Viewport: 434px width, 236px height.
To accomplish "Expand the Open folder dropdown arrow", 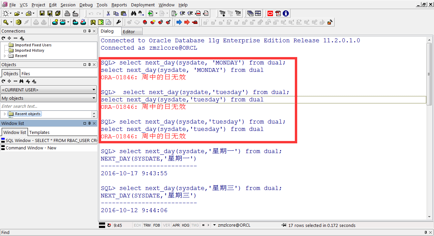I will 22,13.
